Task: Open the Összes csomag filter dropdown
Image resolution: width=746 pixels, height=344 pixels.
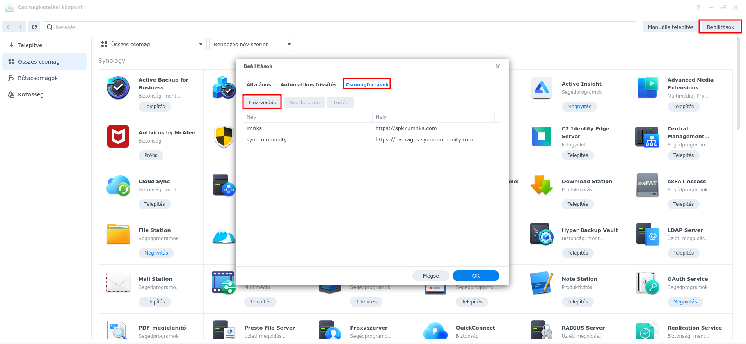Action: [x=152, y=44]
